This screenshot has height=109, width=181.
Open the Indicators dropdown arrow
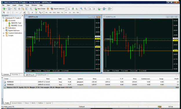click(x=101, y=9)
